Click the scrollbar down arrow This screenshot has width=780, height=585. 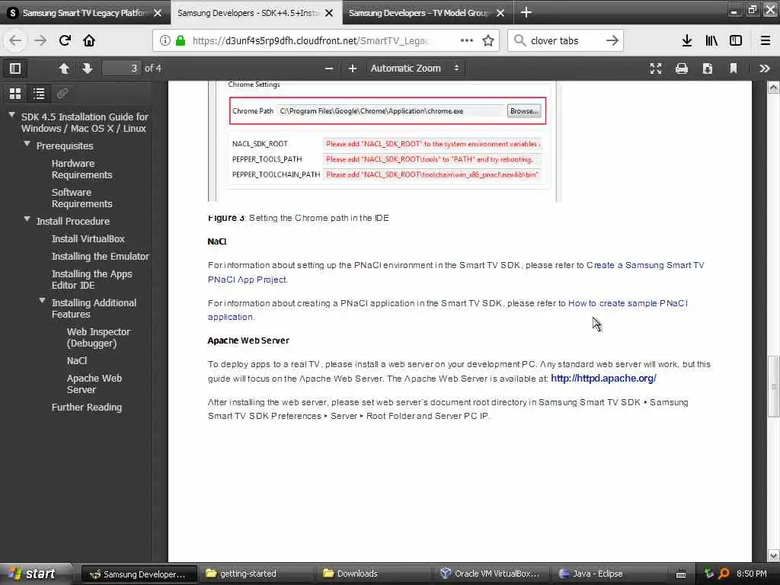(774, 555)
